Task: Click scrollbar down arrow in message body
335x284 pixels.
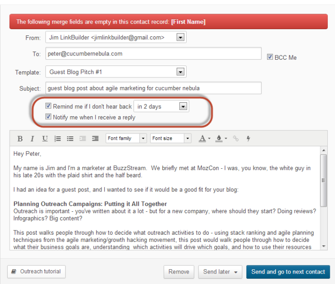Action: tap(324, 246)
